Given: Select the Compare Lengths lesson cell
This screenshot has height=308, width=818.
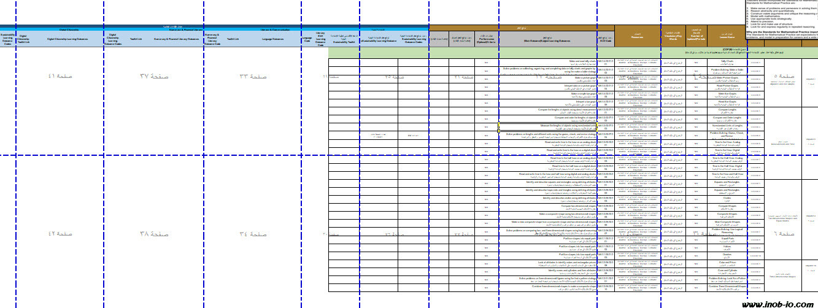Looking at the screenshot, I should (x=727, y=110).
